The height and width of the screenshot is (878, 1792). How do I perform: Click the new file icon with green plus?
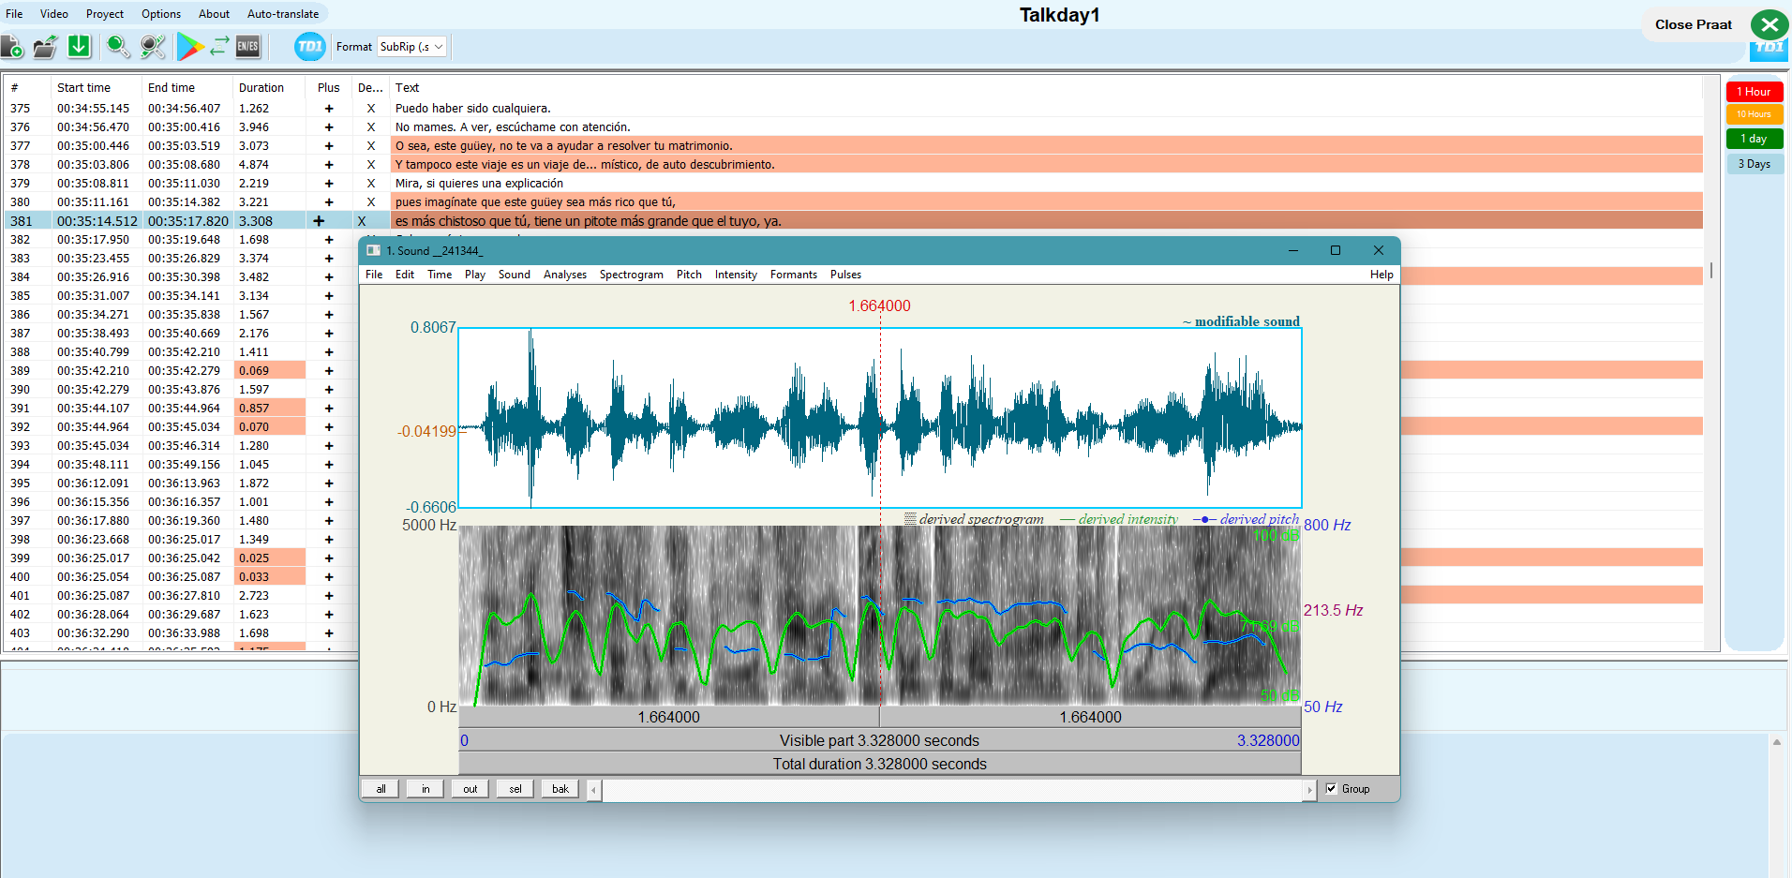pyautogui.click(x=12, y=46)
